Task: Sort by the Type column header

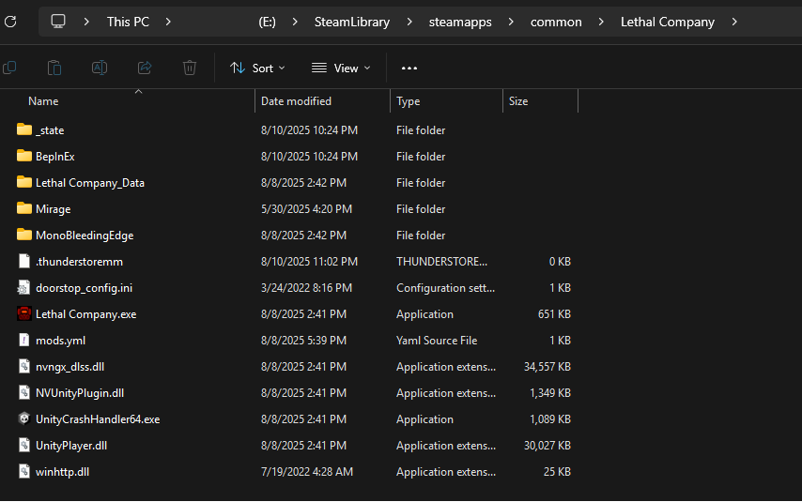Action: click(x=409, y=101)
